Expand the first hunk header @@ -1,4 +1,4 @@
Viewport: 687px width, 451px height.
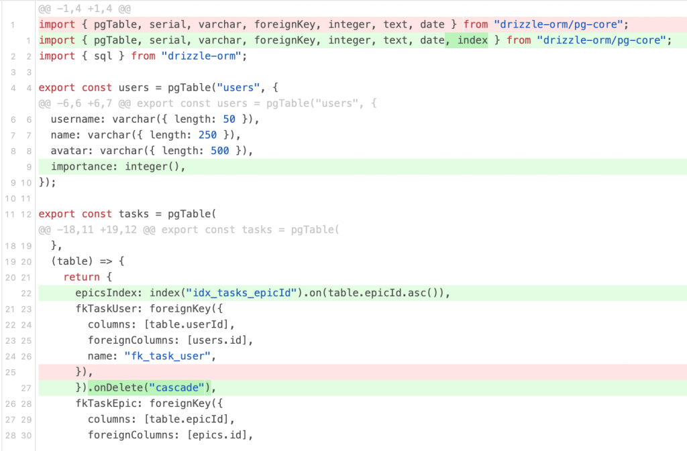coord(85,9)
